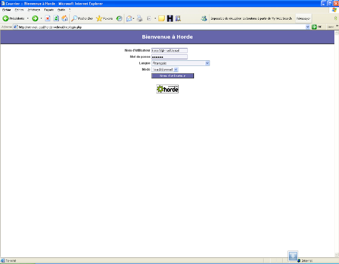
Task: Click the page icon in address bar
Action: (16, 27)
